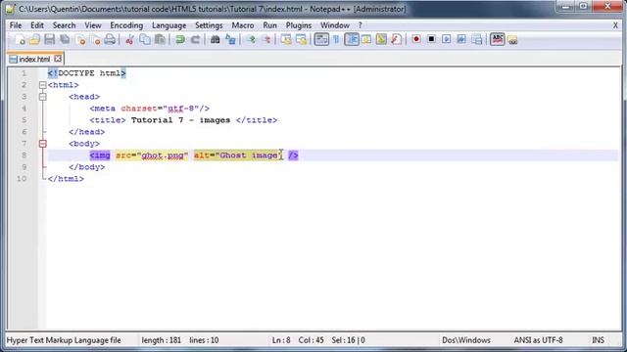The image size is (627, 352).
Task: Open a file using the folder icon
Action: (x=34, y=39)
